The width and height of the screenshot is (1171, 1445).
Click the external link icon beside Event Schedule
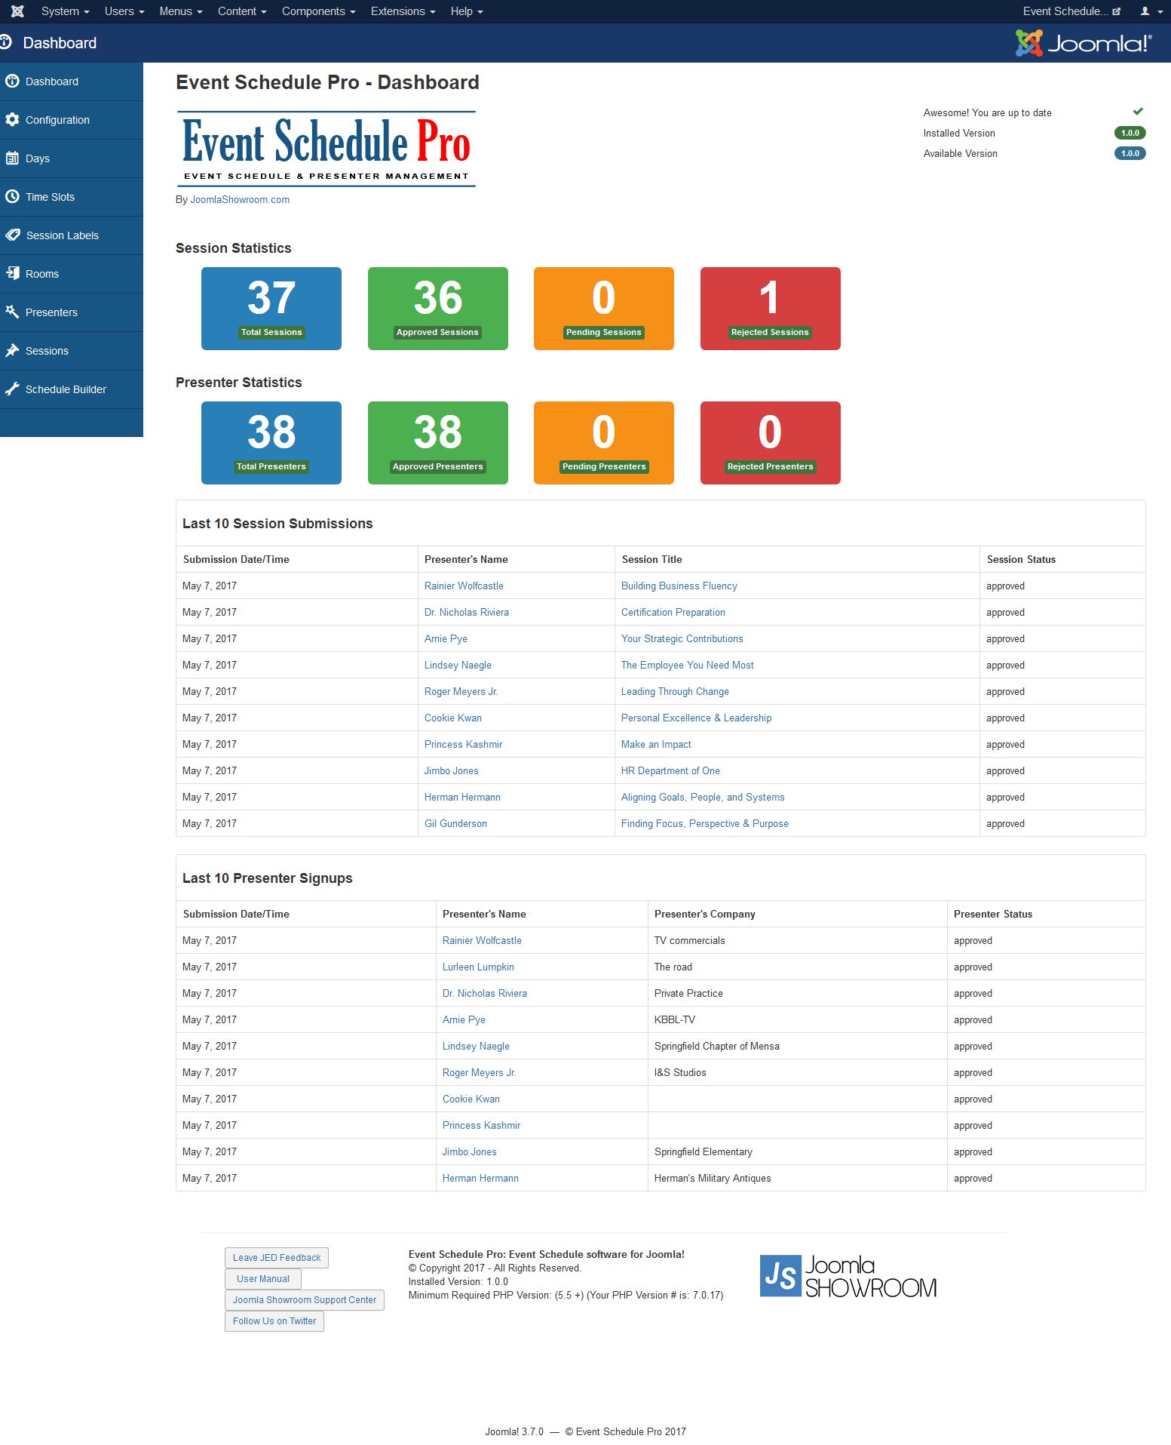point(1116,11)
